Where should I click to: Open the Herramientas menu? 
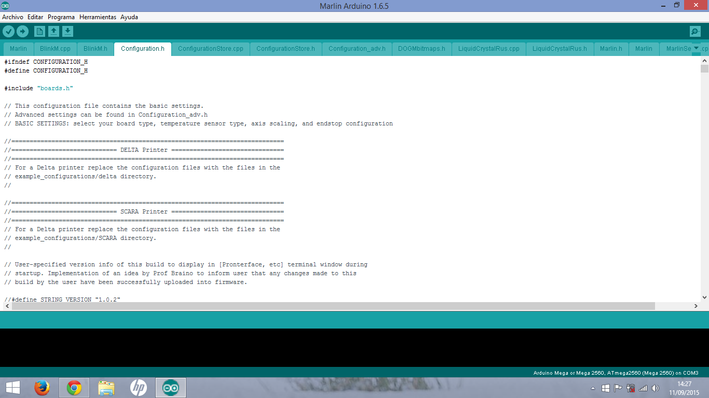pyautogui.click(x=98, y=17)
